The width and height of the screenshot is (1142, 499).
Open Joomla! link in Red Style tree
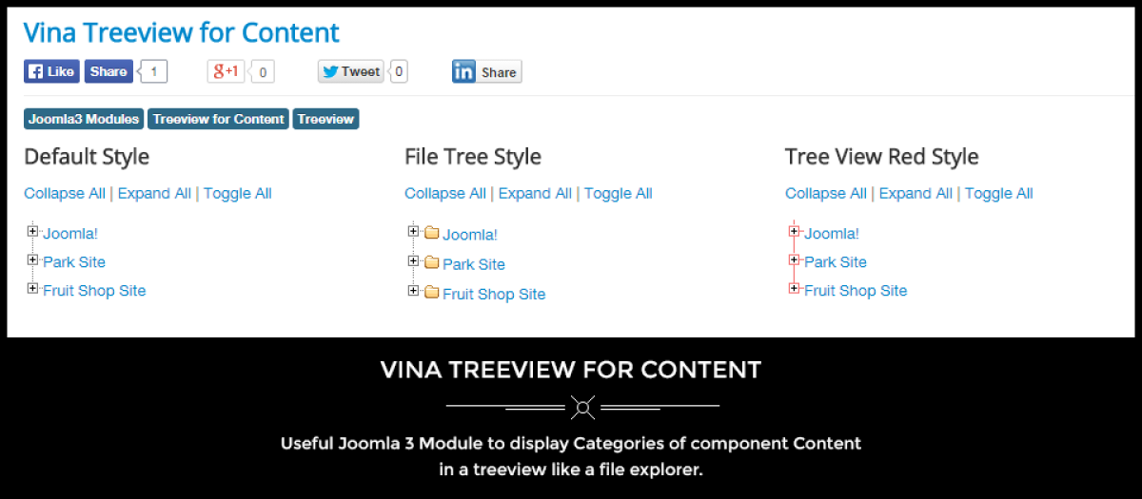[832, 233]
